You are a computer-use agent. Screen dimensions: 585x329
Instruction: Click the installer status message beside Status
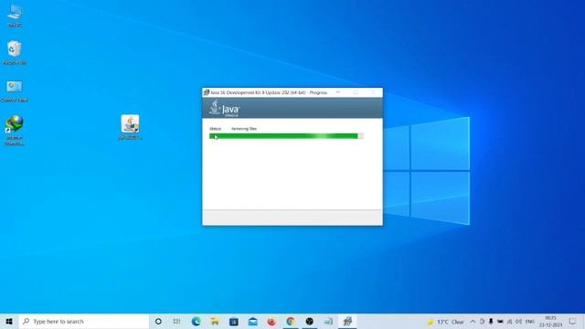pos(244,129)
